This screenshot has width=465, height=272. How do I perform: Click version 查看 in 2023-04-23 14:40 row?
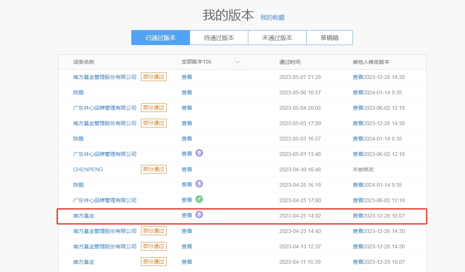pos(187,231)
